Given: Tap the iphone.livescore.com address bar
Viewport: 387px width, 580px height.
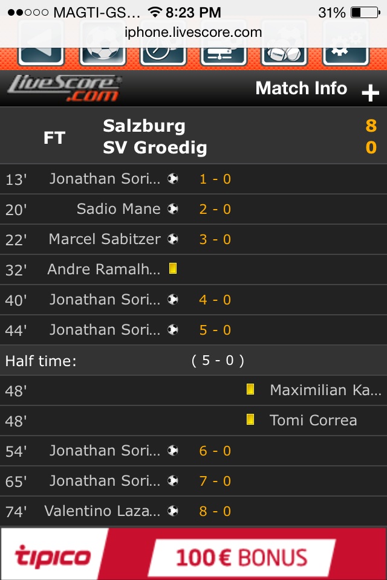Looking at the screenshot, I should [x=193, y=32].
